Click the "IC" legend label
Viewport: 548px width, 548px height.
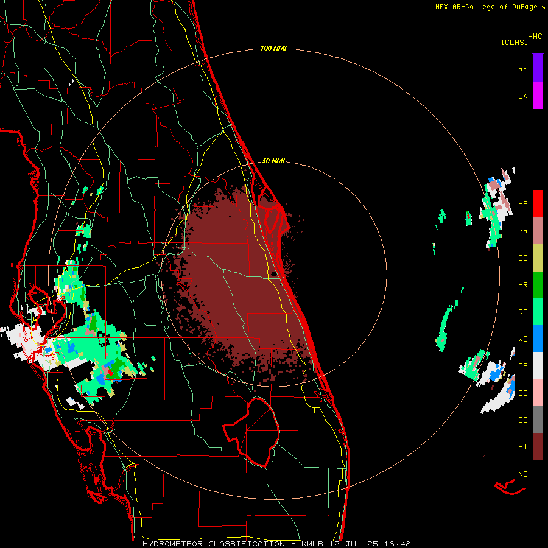click(522, 393)
